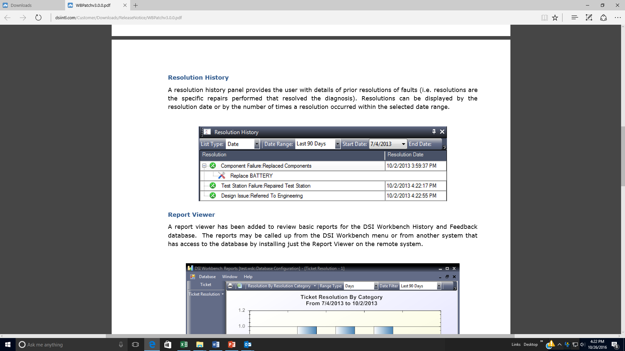Open a new browser tab
The height and width of the screenshot is (351, 625).
pos(136,5)
